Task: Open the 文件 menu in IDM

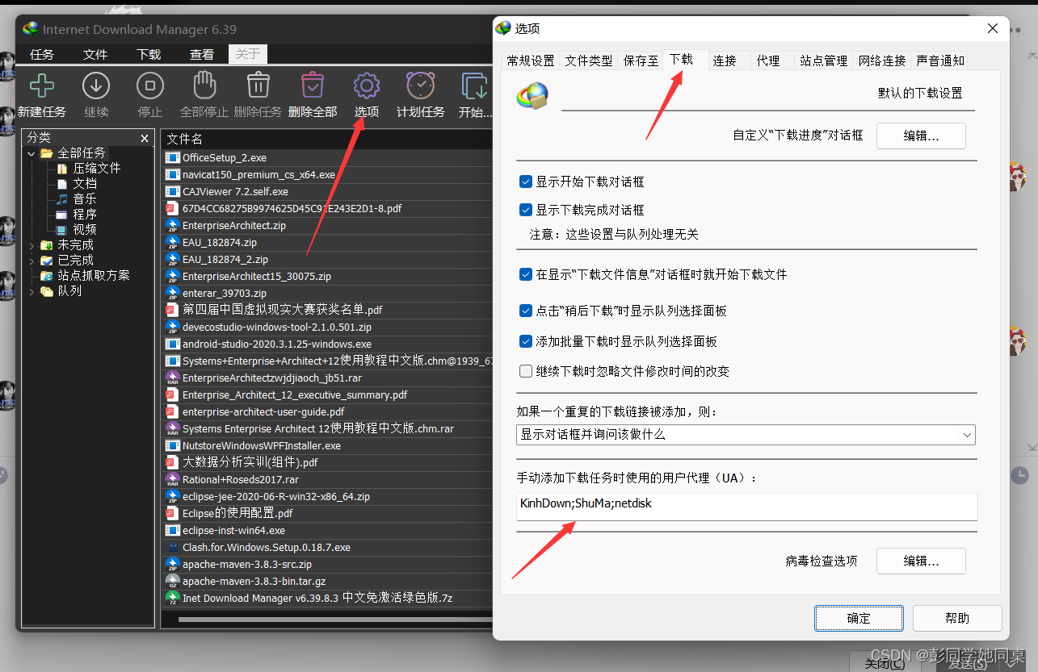Action: [95, 55]
